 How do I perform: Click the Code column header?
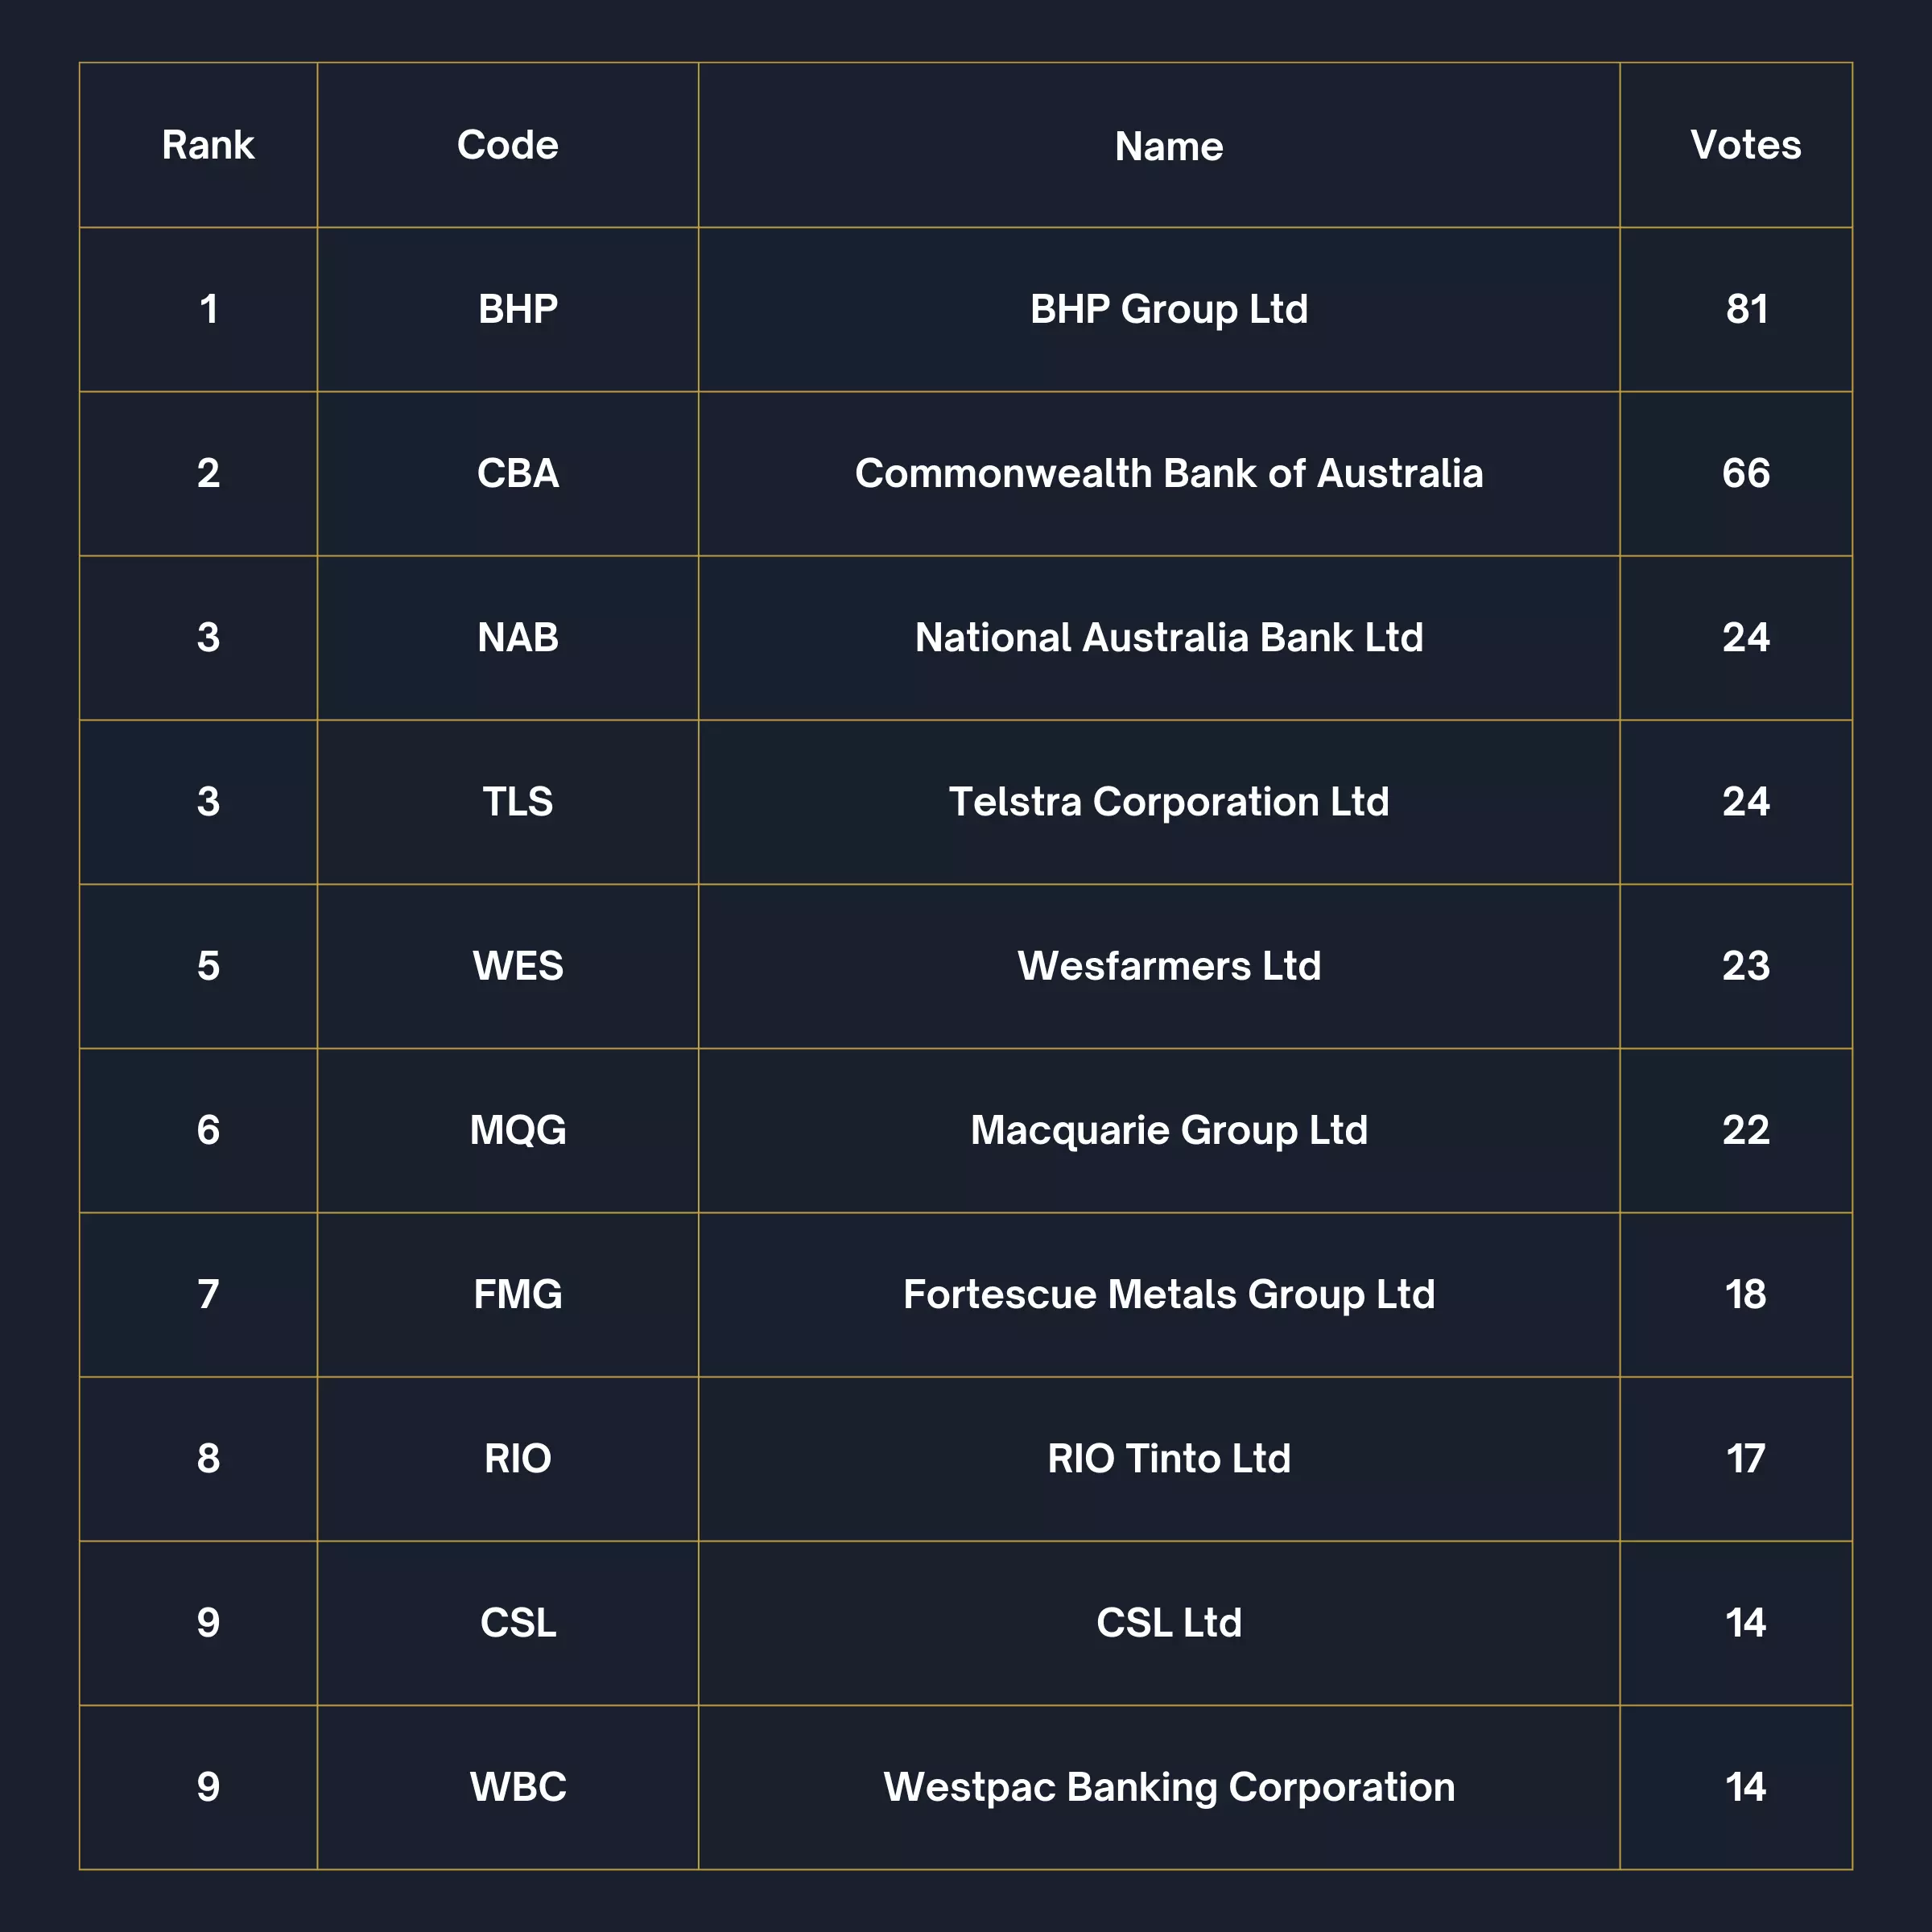(x=507, y=145)
